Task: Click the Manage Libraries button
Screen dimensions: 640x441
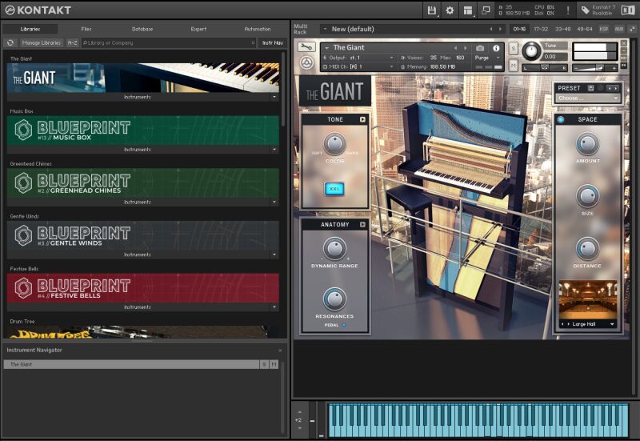Action: 42,42
